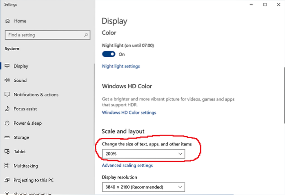Click the Power & sleep icon
Screen dimensions: 285x195
(7, 123)
